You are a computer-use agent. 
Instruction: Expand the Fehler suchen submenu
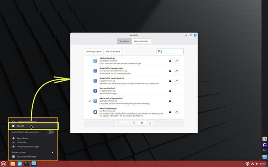(x=33, y=152)
